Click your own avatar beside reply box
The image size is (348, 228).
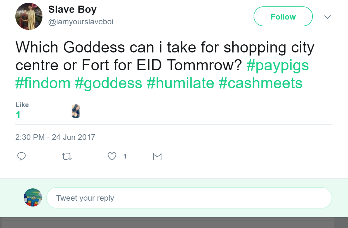33,198
